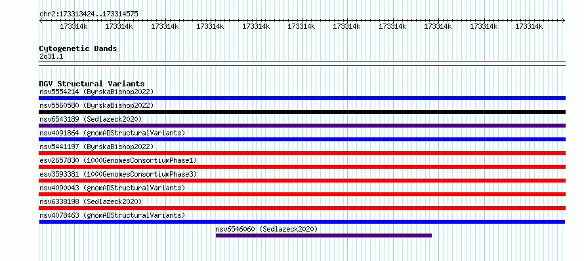
Task: Open the nsv5441197 (ByrskaBishop2022) label
Action: (x=96, y=147)
